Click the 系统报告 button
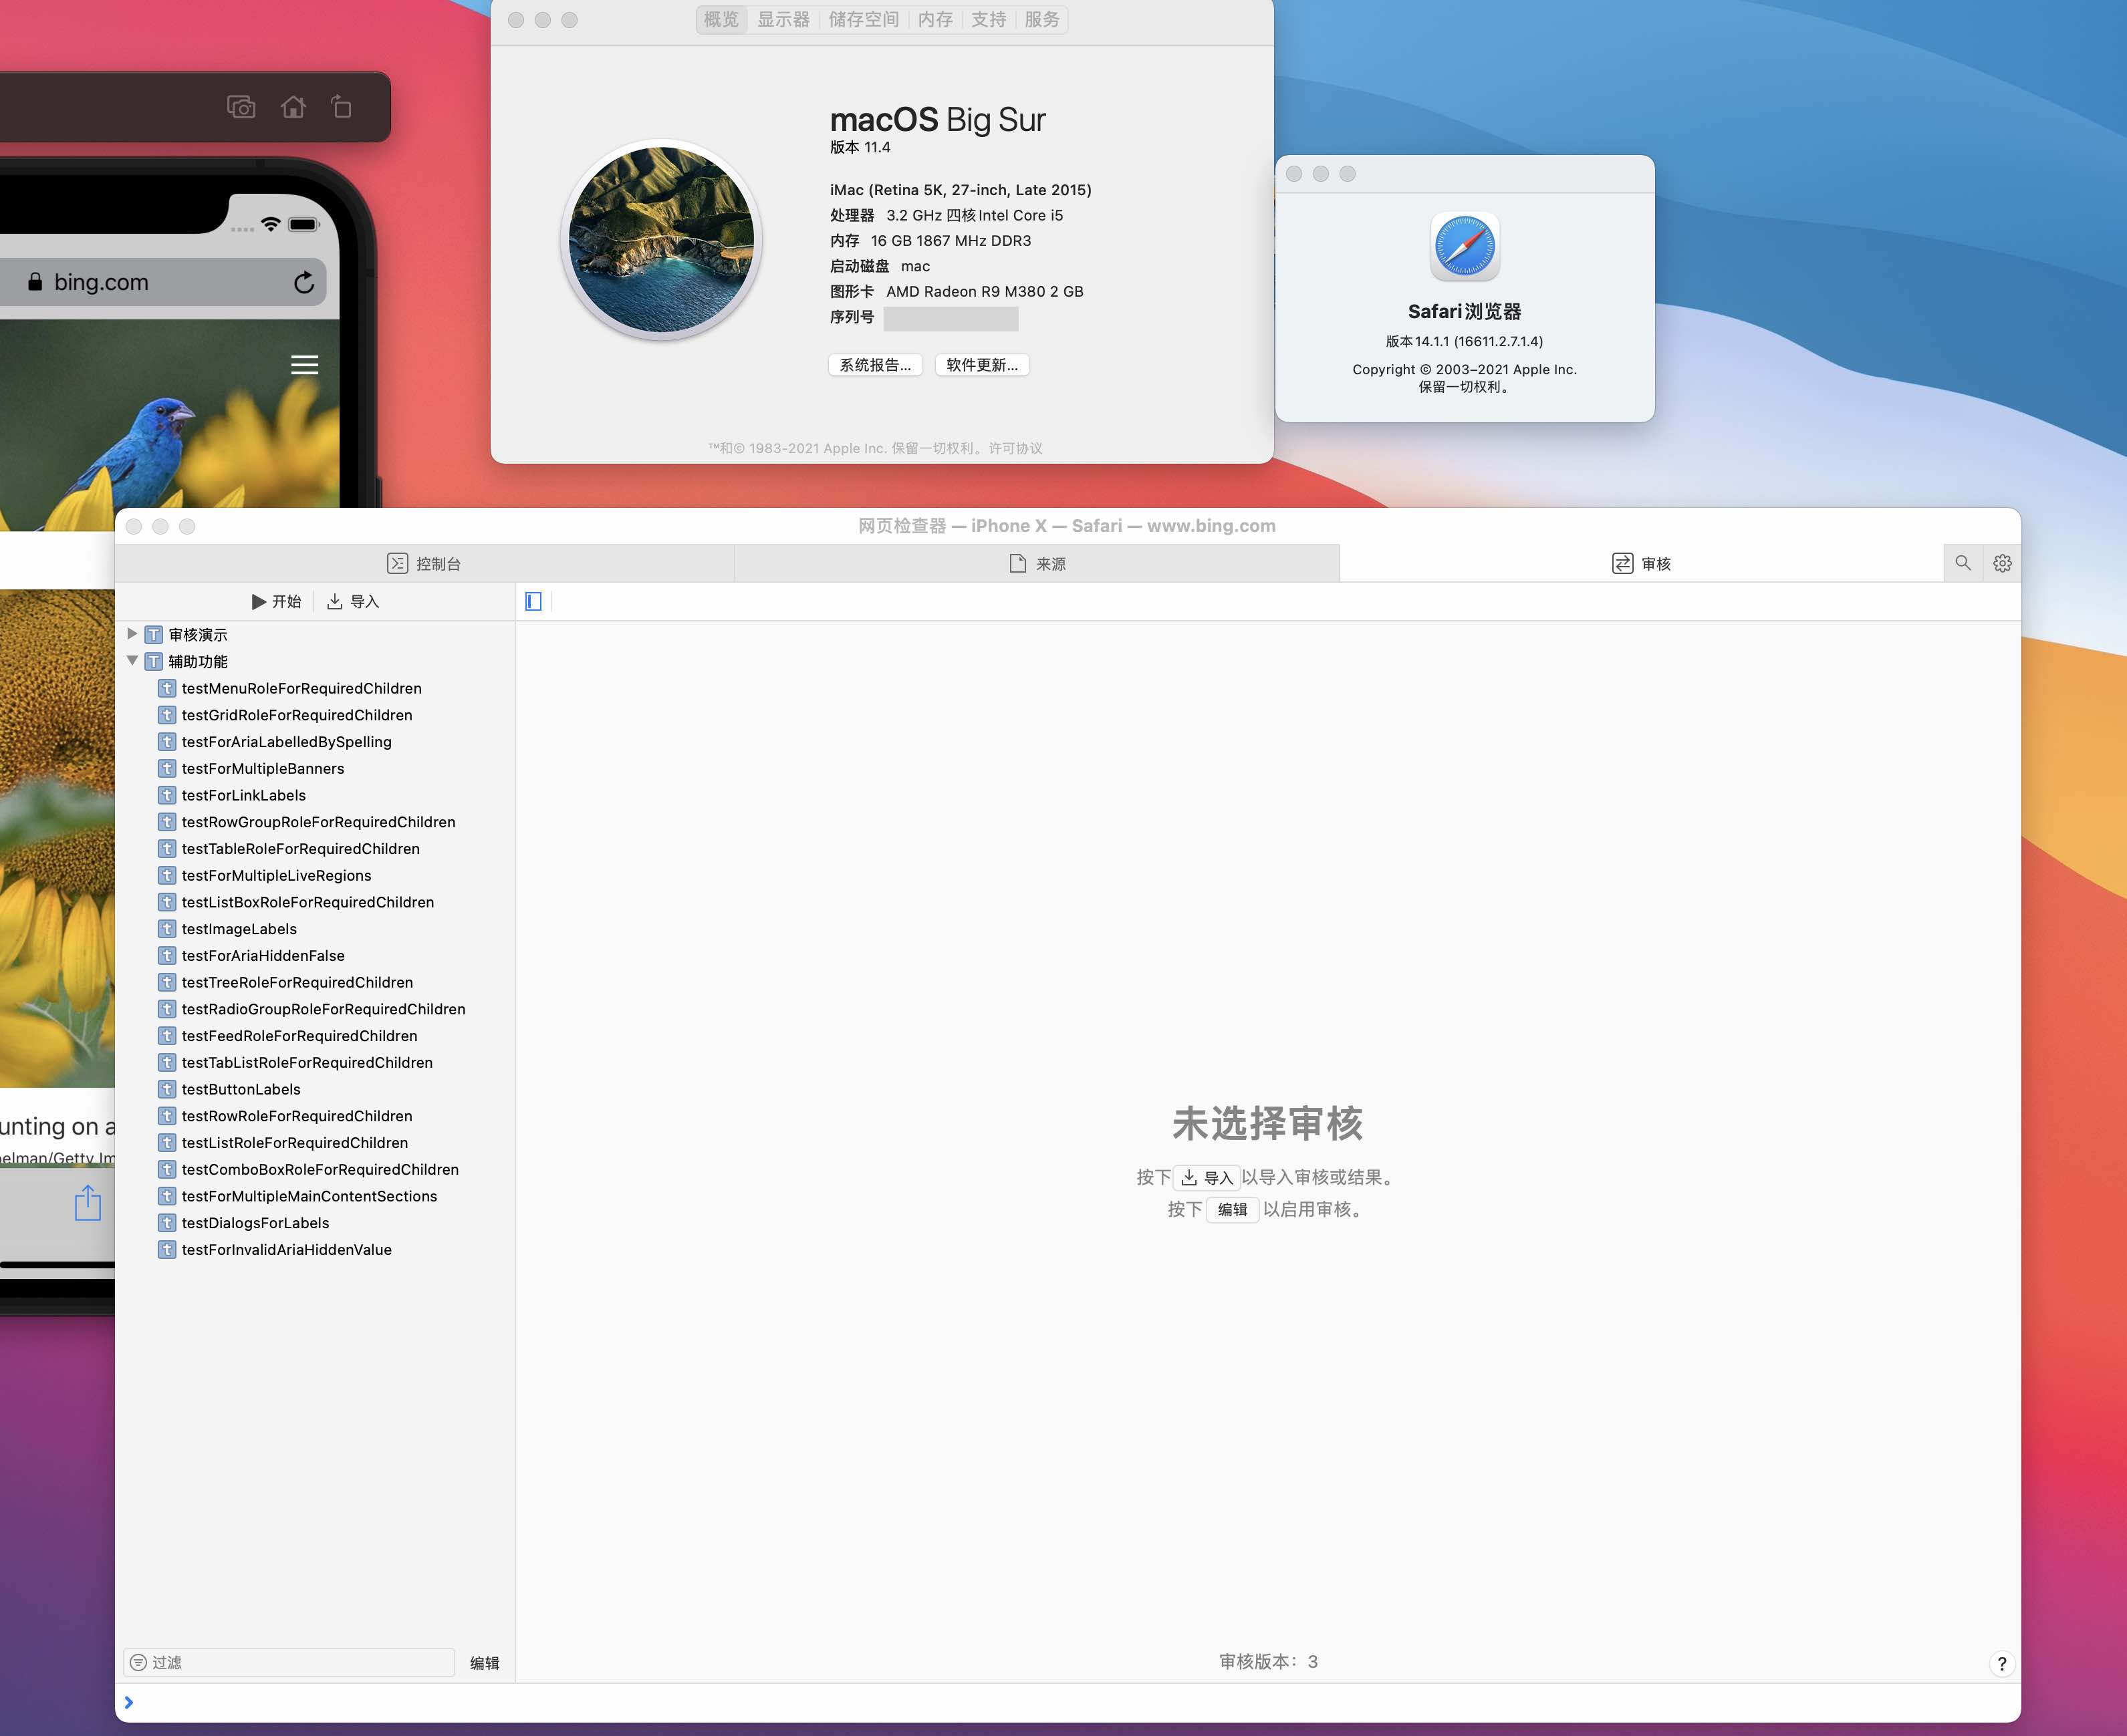The height and width of the screenshot is (1736, 2127). point(876,364)
